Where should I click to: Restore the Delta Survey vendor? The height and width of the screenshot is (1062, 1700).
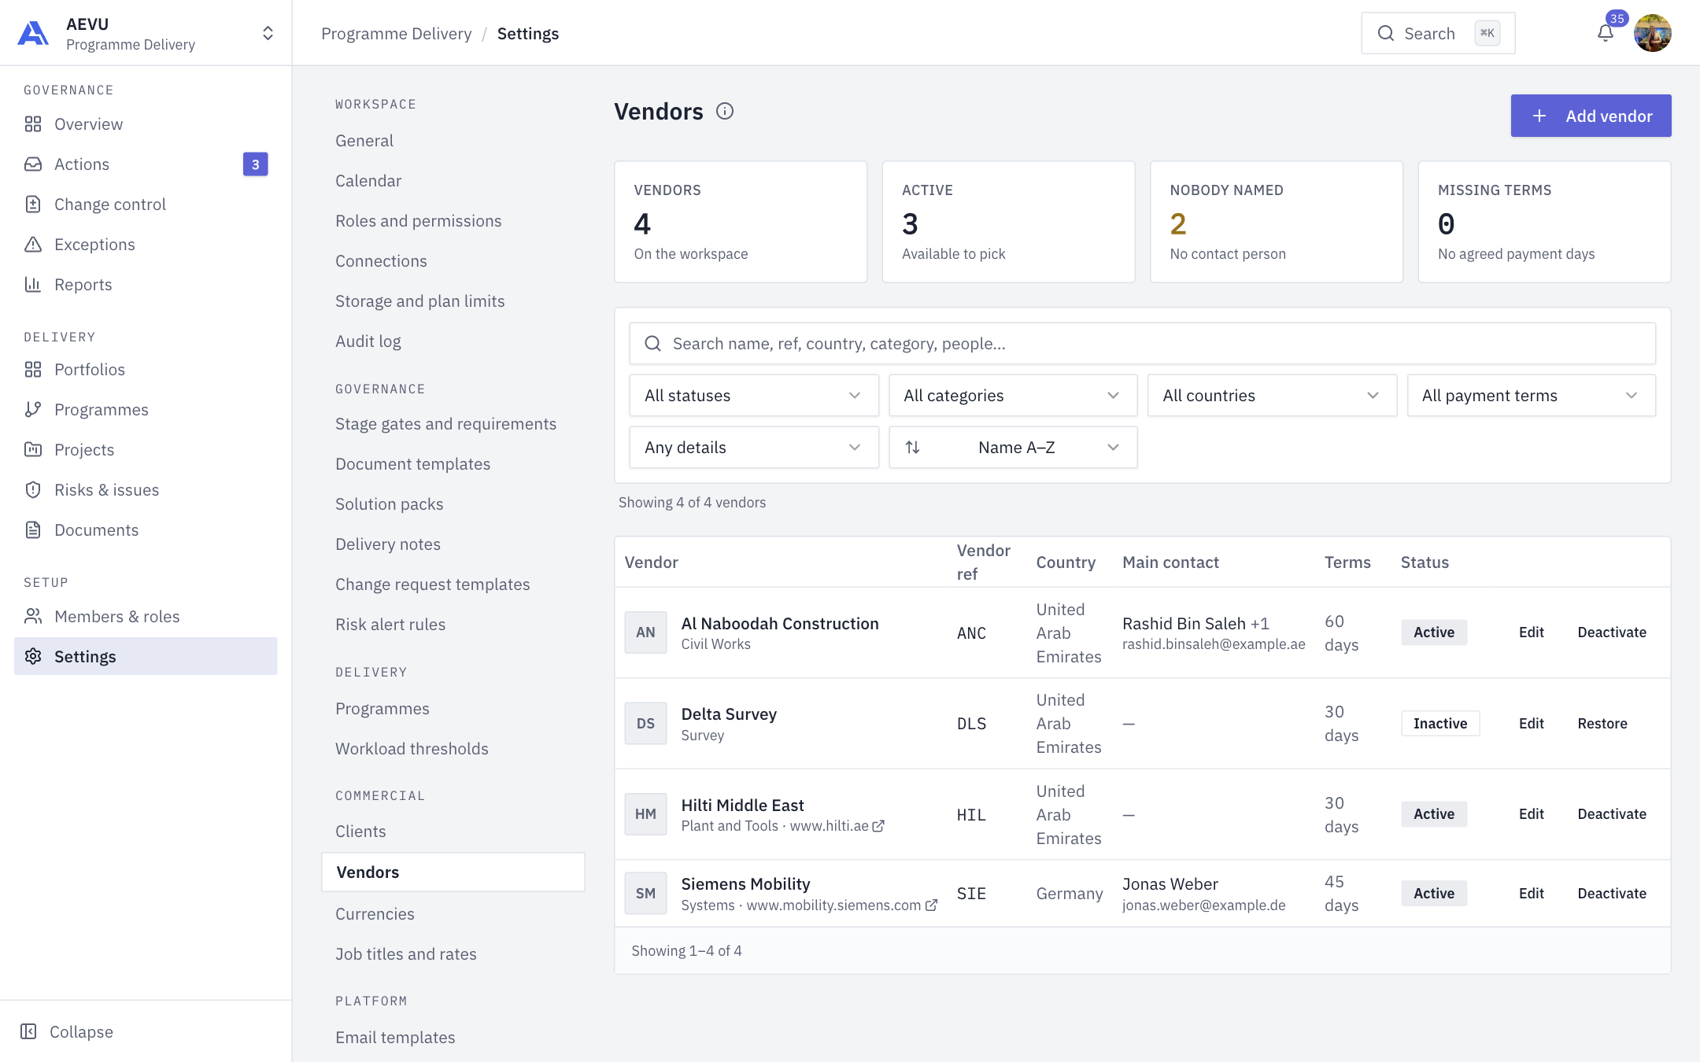[x=1602, y=724]
